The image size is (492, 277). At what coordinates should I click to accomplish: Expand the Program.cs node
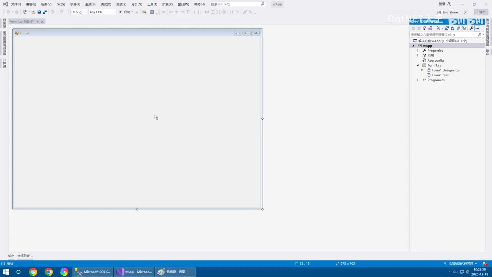(417, 80)
